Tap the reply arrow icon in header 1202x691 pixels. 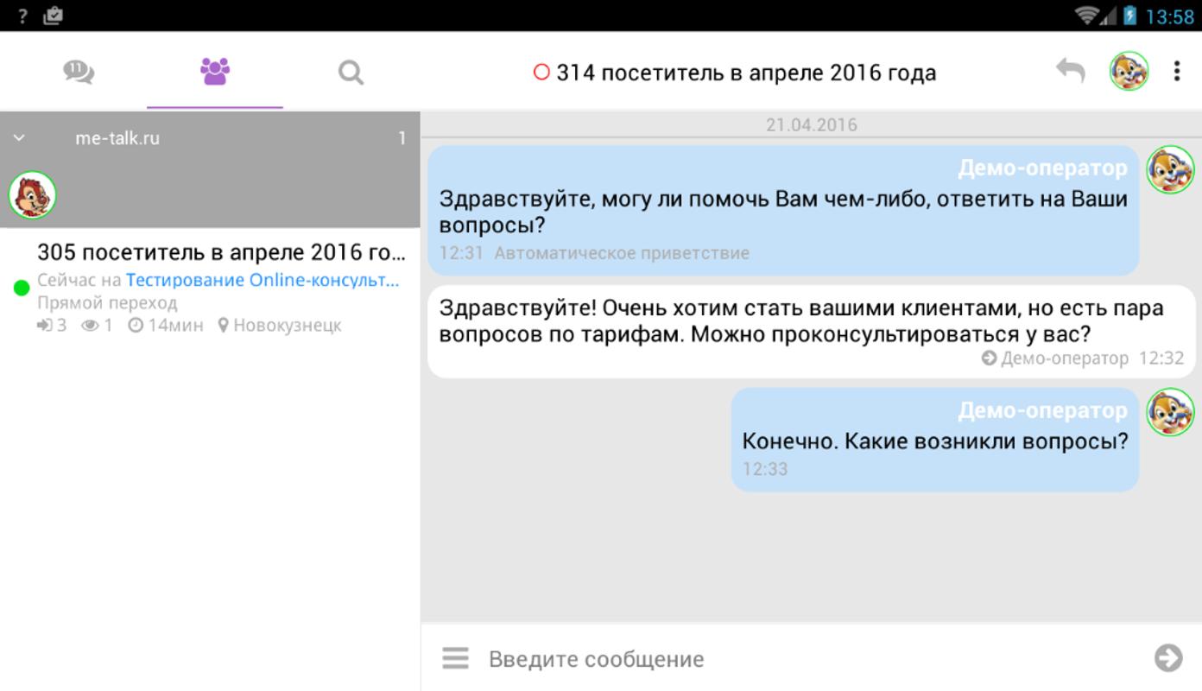tap(1071, 71)
